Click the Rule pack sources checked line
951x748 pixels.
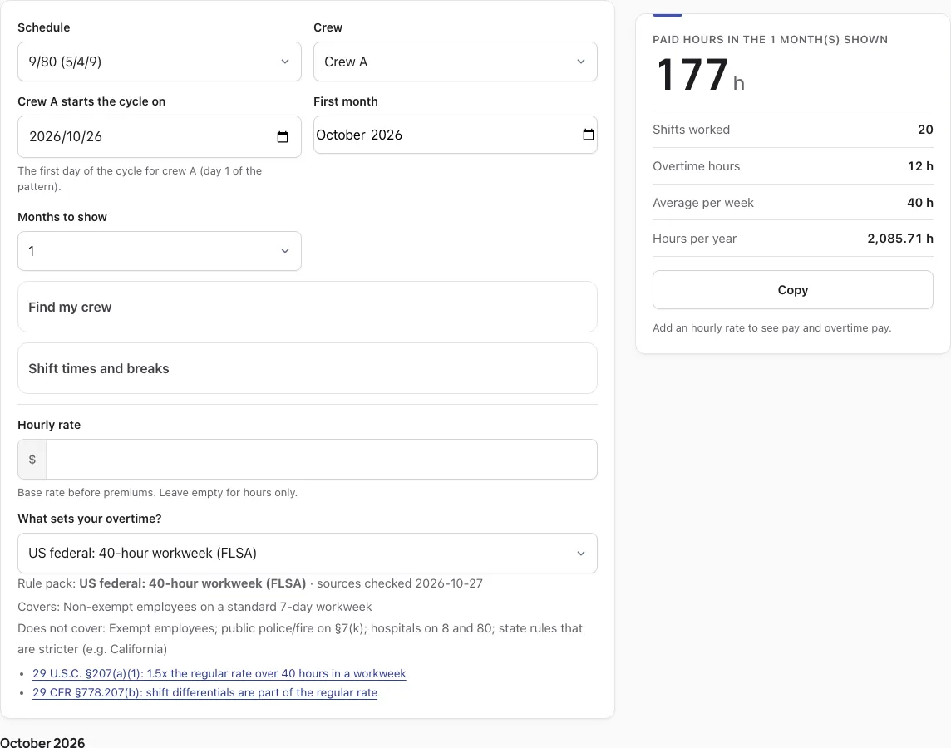pyautogui.click(x=250, y=583)
